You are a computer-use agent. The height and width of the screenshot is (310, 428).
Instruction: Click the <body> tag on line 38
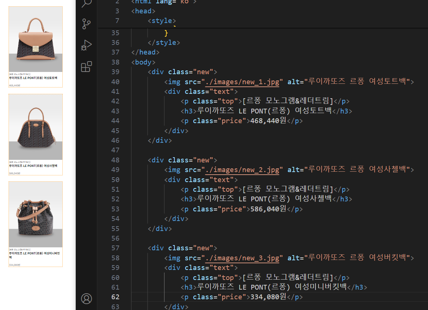click(x=143, y=62)
